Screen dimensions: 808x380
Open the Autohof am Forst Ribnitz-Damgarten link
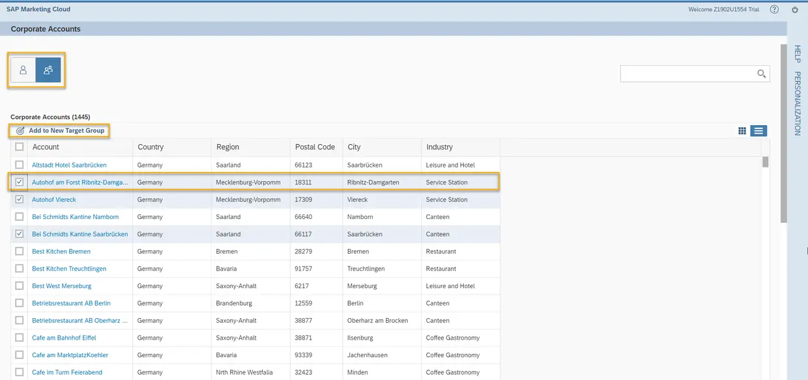click(80, 183)
